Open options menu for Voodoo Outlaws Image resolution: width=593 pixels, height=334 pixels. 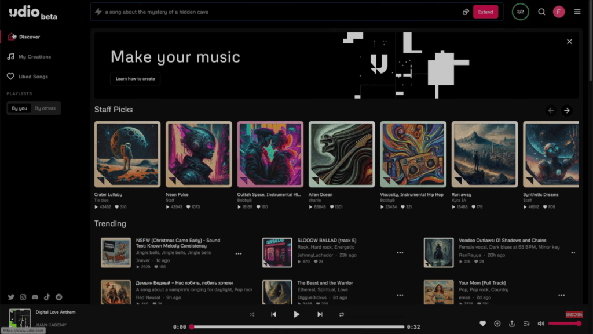[573, 253]
